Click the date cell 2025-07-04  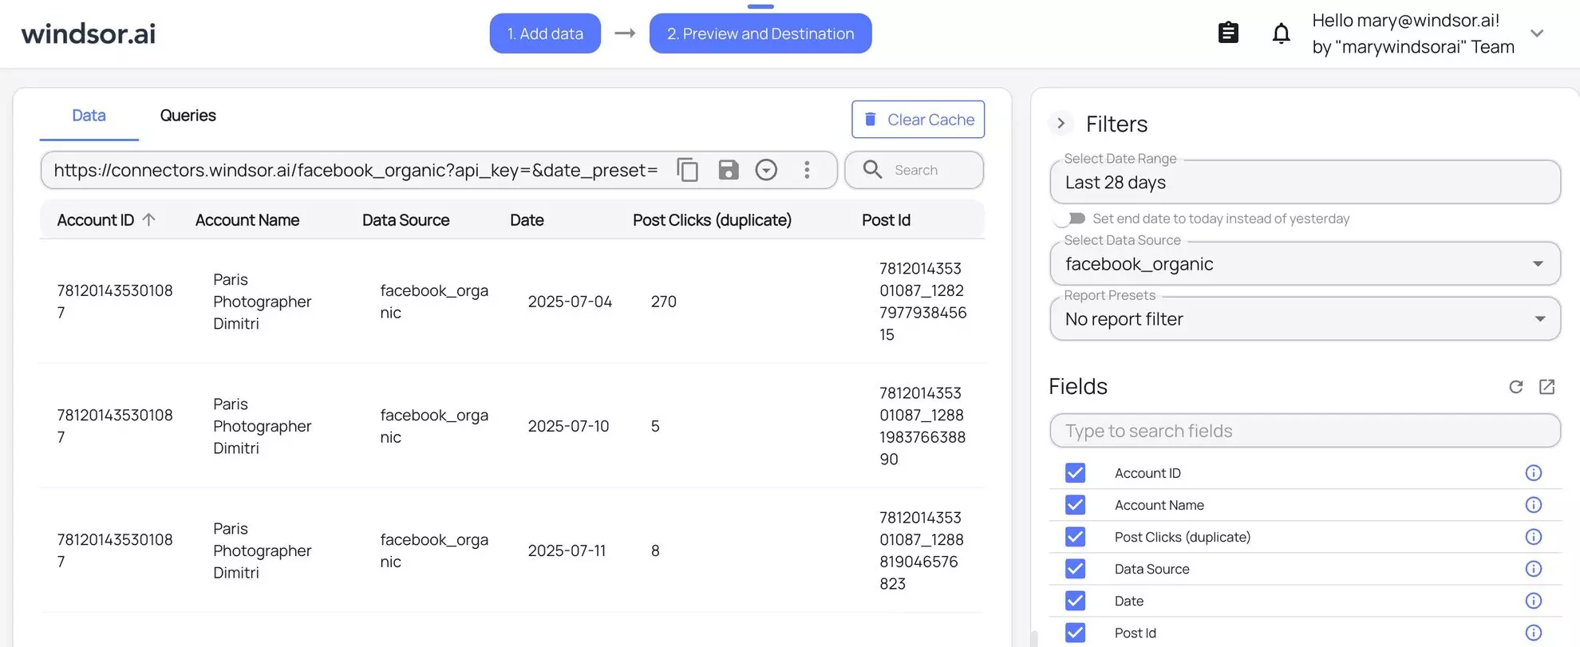(570, 302)
